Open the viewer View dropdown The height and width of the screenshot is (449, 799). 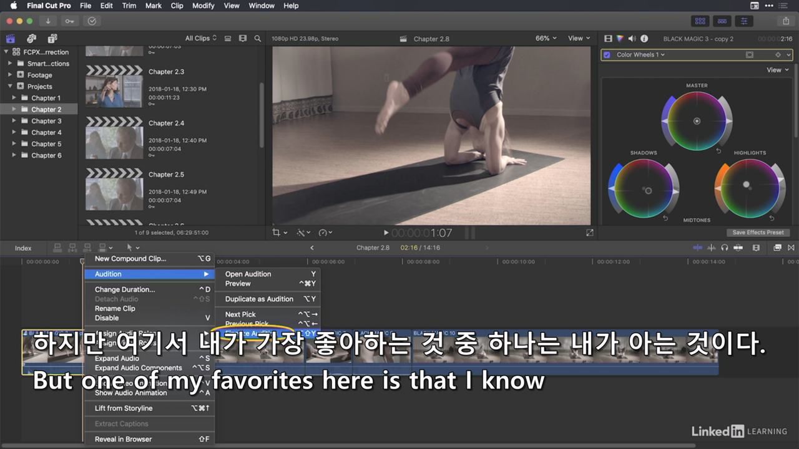579,39
